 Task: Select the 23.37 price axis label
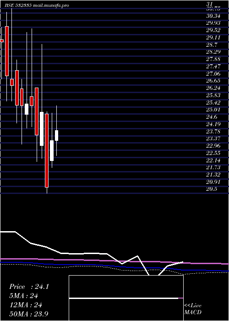point(213,138)
